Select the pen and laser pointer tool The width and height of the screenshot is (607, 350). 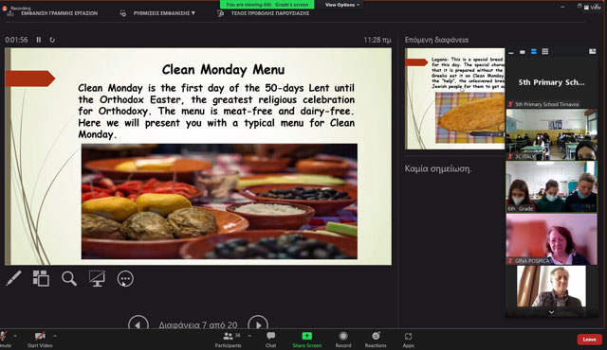point(13,278)
